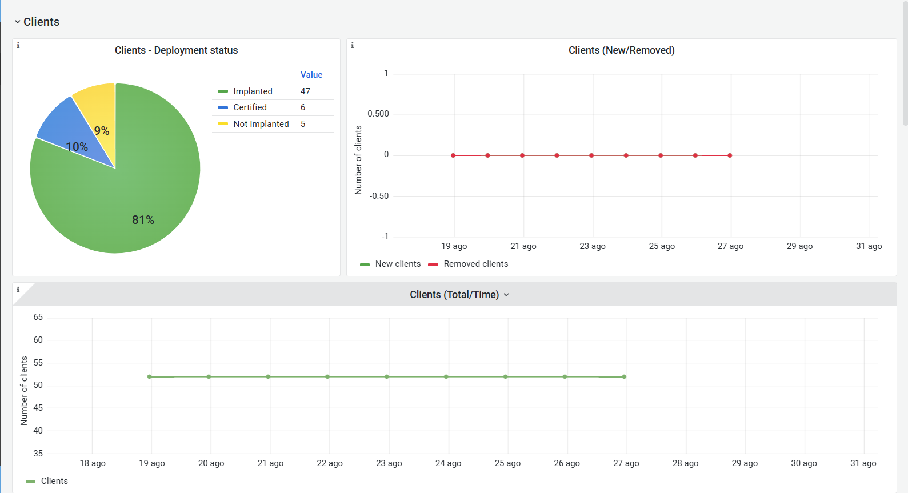Viewport: 908px width, 493px height.
Task: Open color picker for Certified blue swatch
Action: click(x=223, y=107)
